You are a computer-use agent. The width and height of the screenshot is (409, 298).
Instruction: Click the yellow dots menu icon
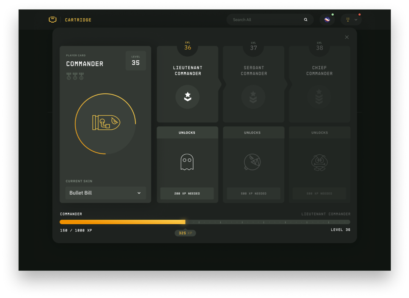point(348,20)
